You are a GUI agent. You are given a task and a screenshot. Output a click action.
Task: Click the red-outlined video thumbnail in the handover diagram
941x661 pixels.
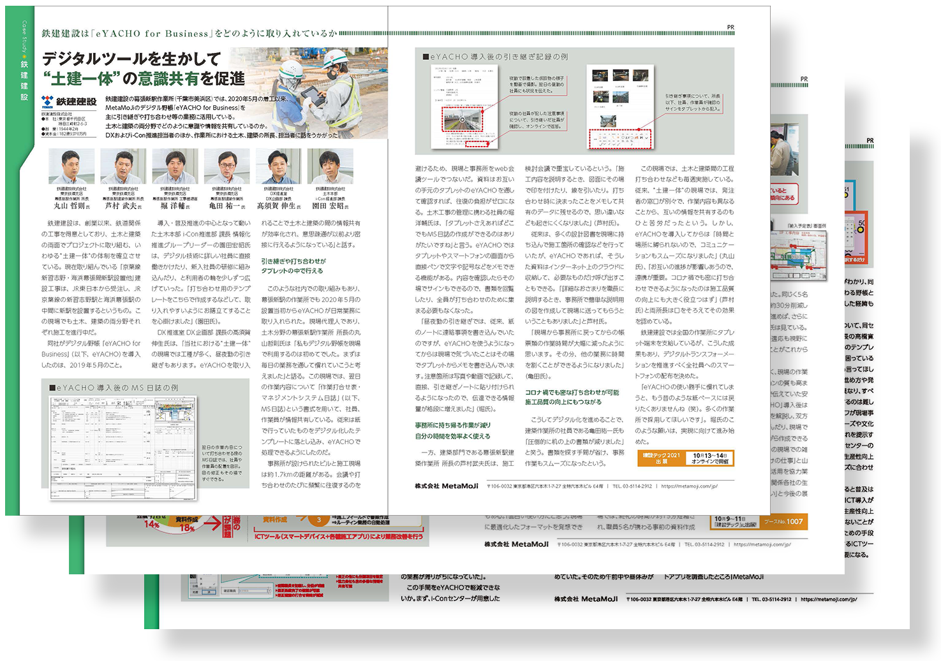pyautogui.click(x=463, y=119)
